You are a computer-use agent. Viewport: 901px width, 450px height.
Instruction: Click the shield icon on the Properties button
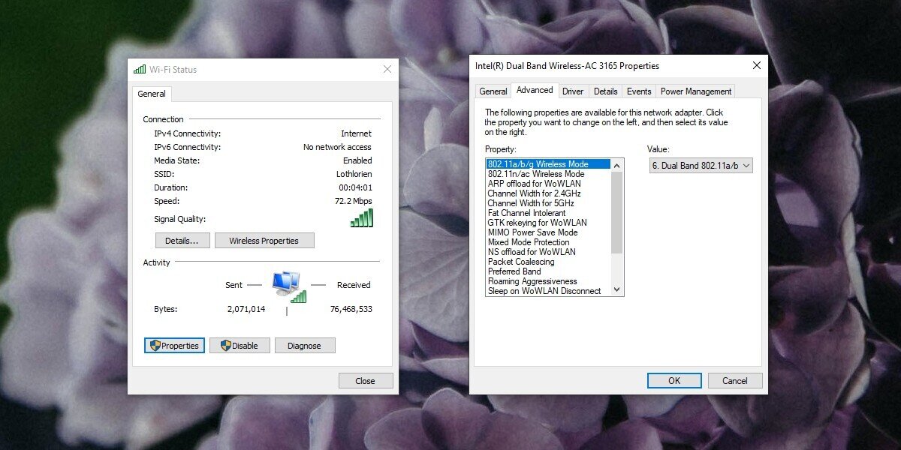point(155,345)
